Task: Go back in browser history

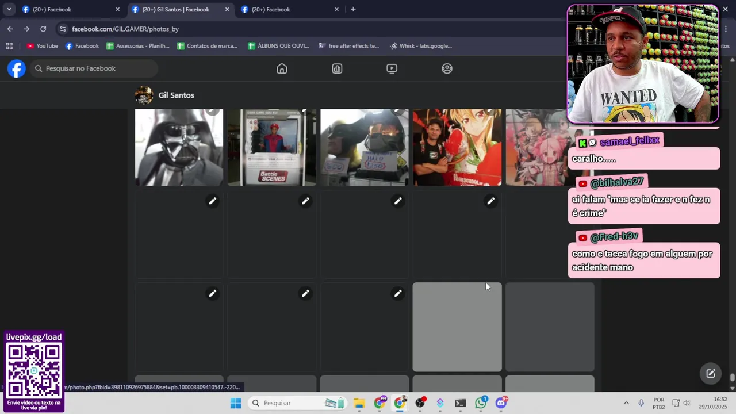Action: pyautogui.click(x=10, y=29)
